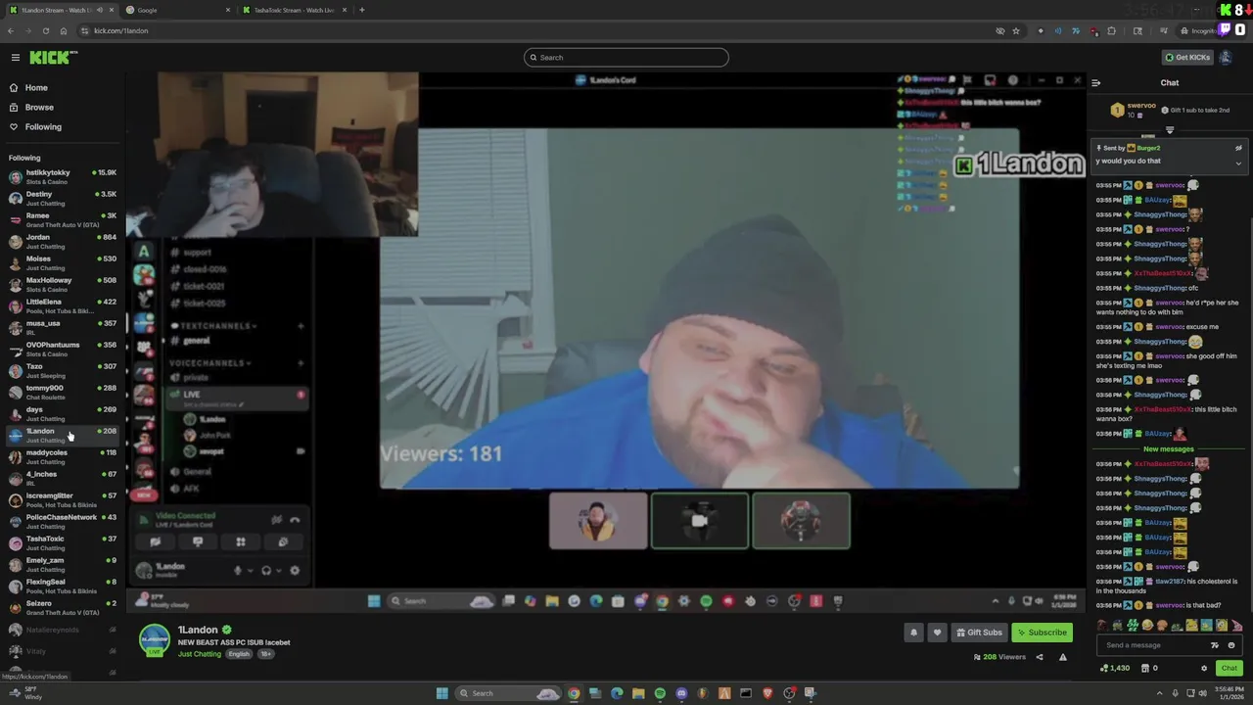Click the 1Landon streamer avatar below video
The width and height of the screenshot is (1253, 705).
click(x=155, y=640)
